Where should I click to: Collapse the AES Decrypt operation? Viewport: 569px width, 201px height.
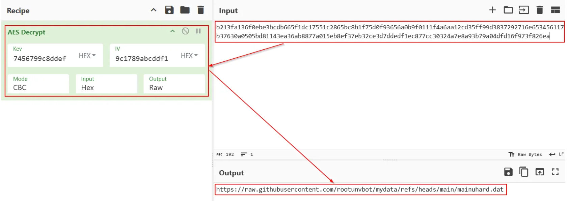[172, 31]
